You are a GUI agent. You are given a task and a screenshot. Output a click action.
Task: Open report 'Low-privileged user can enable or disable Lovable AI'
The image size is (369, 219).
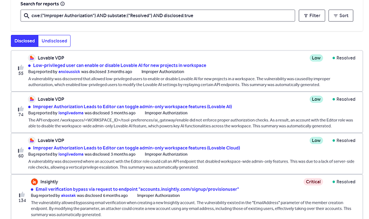pyautogui.click(x=120, y=65)
